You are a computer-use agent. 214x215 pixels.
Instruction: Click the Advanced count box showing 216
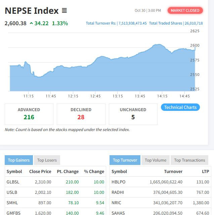click(x=29, y=114)
